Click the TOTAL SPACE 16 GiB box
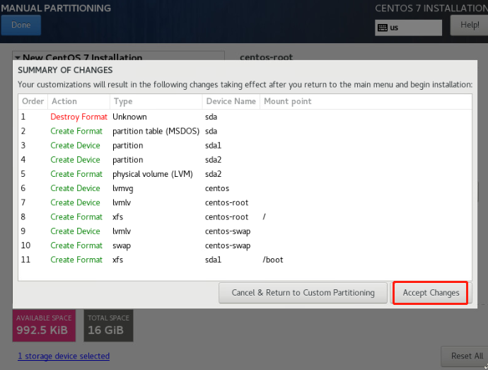 pyautogui.click(x=108, y=325)
